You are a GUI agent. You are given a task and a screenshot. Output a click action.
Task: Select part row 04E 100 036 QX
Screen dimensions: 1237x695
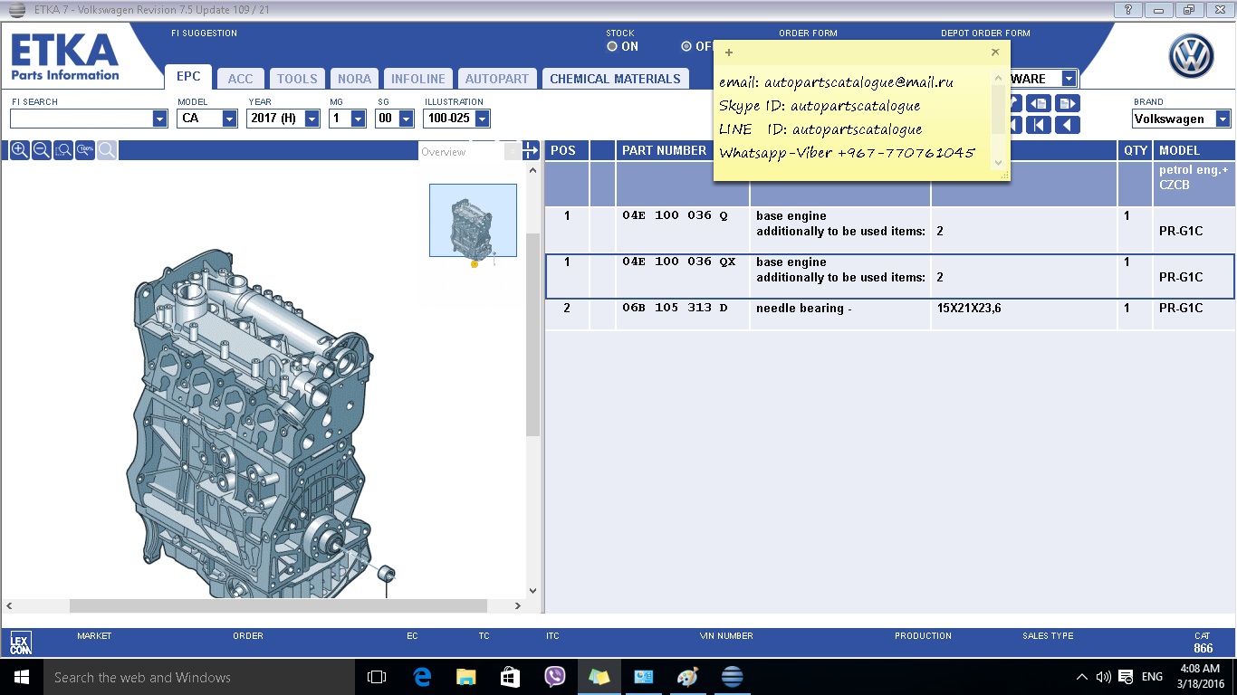point(889,276)
